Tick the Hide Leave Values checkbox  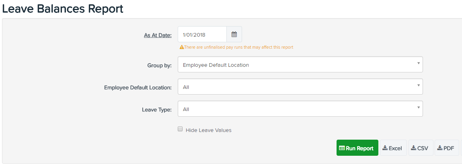(180, 129)
